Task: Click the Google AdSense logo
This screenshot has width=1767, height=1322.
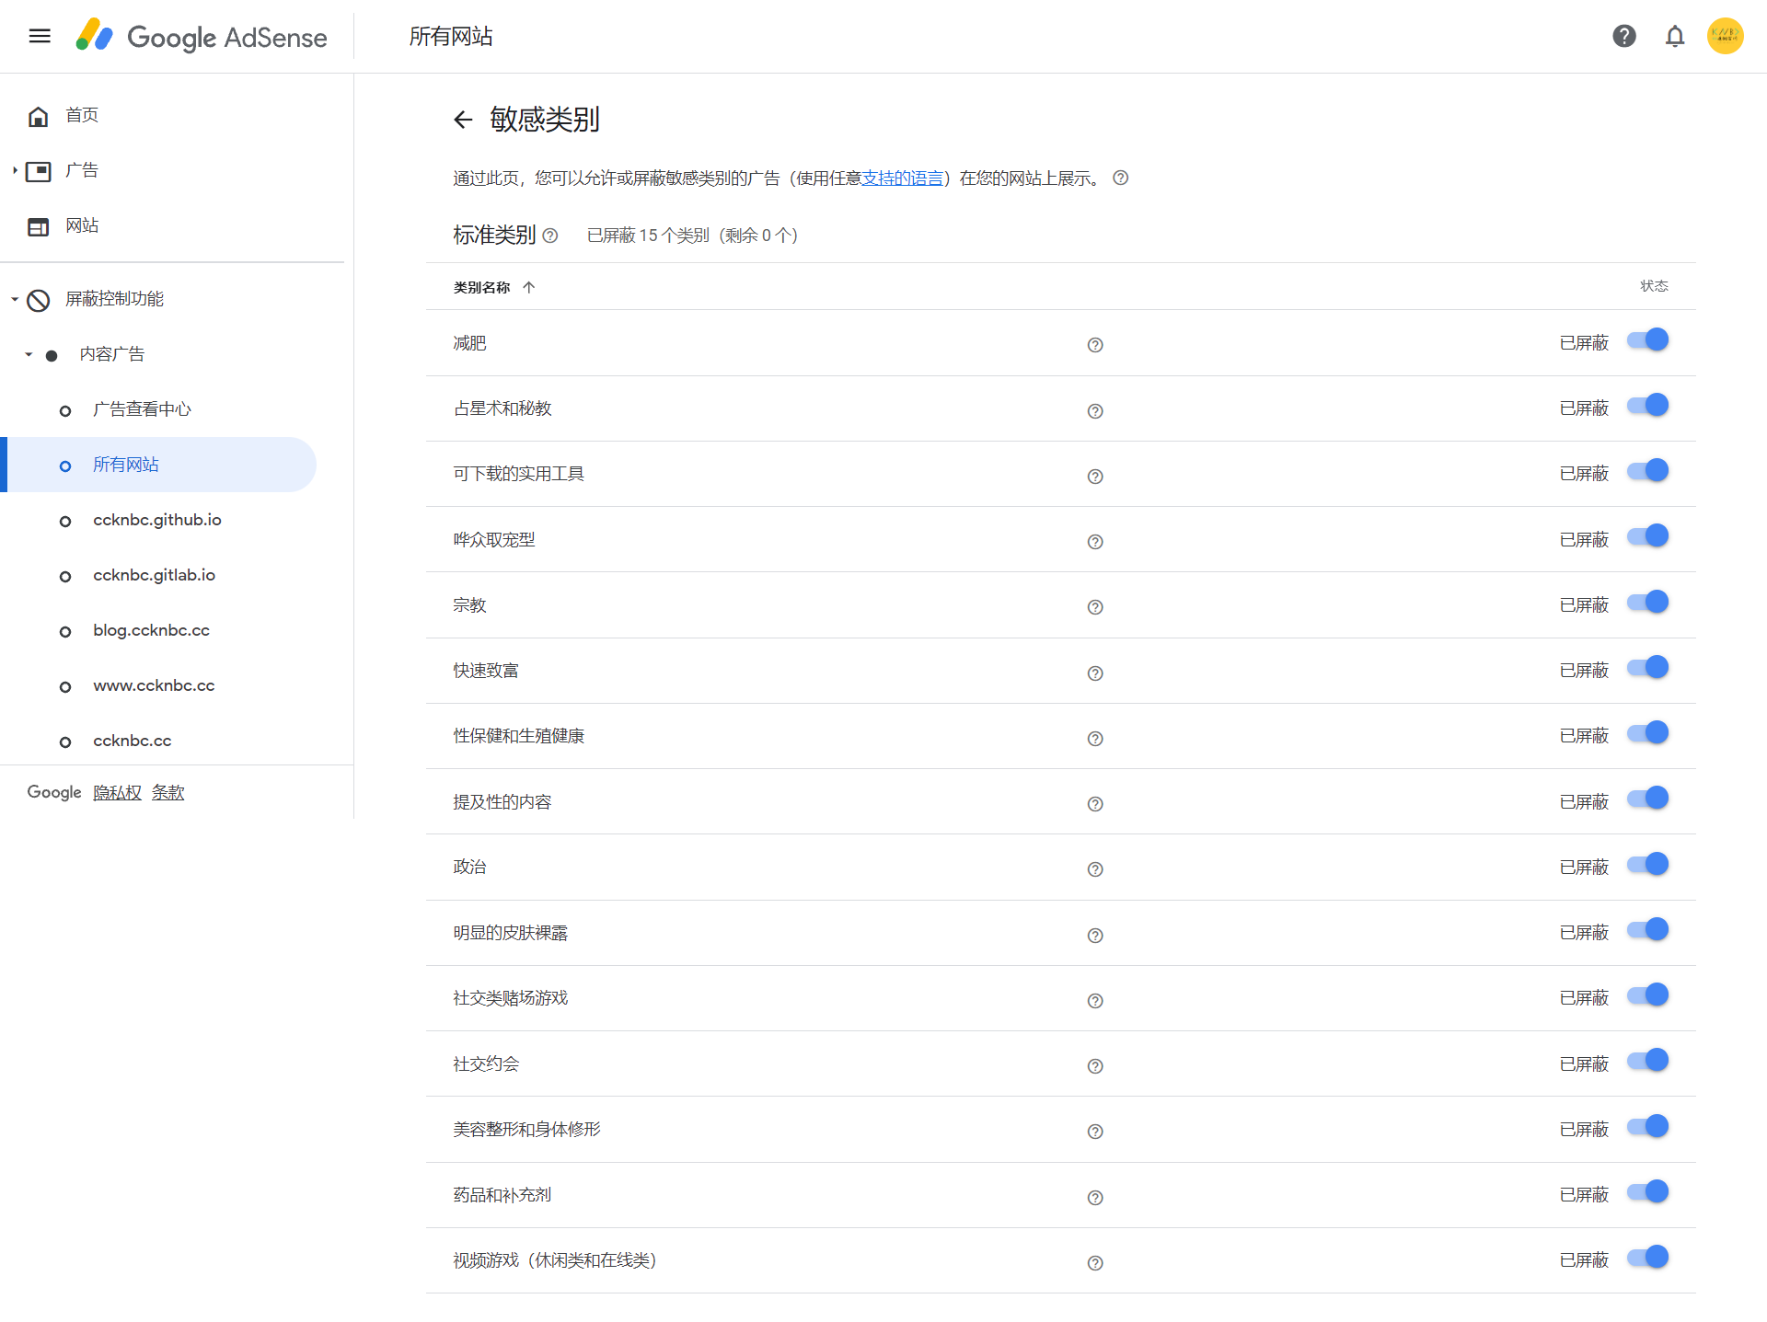Action: (x=202, y=37)
